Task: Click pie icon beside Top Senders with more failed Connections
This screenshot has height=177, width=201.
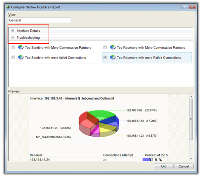Action: 21,58
